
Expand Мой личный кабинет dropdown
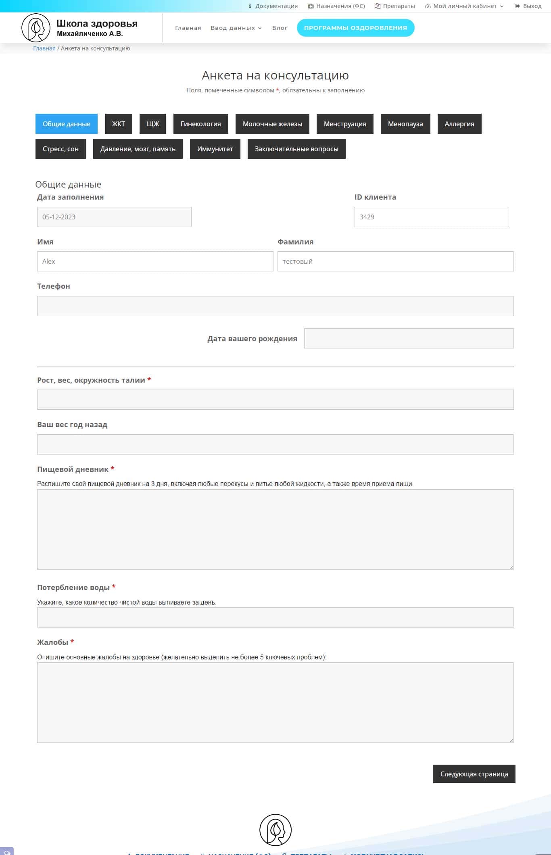point(464,6)
